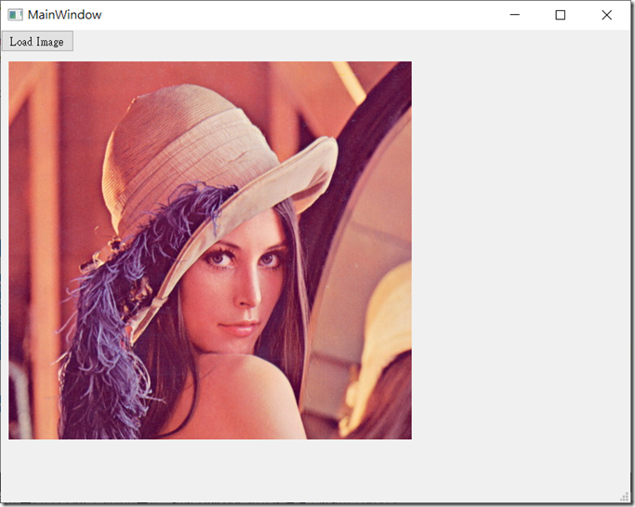Click the MainWindow title text
Image resolution: width=635 pixels, height=507 pixels.
click(64, 15)
